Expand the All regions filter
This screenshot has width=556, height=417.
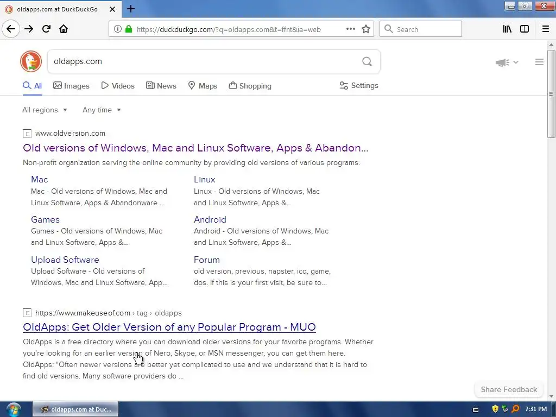[45, 110]
